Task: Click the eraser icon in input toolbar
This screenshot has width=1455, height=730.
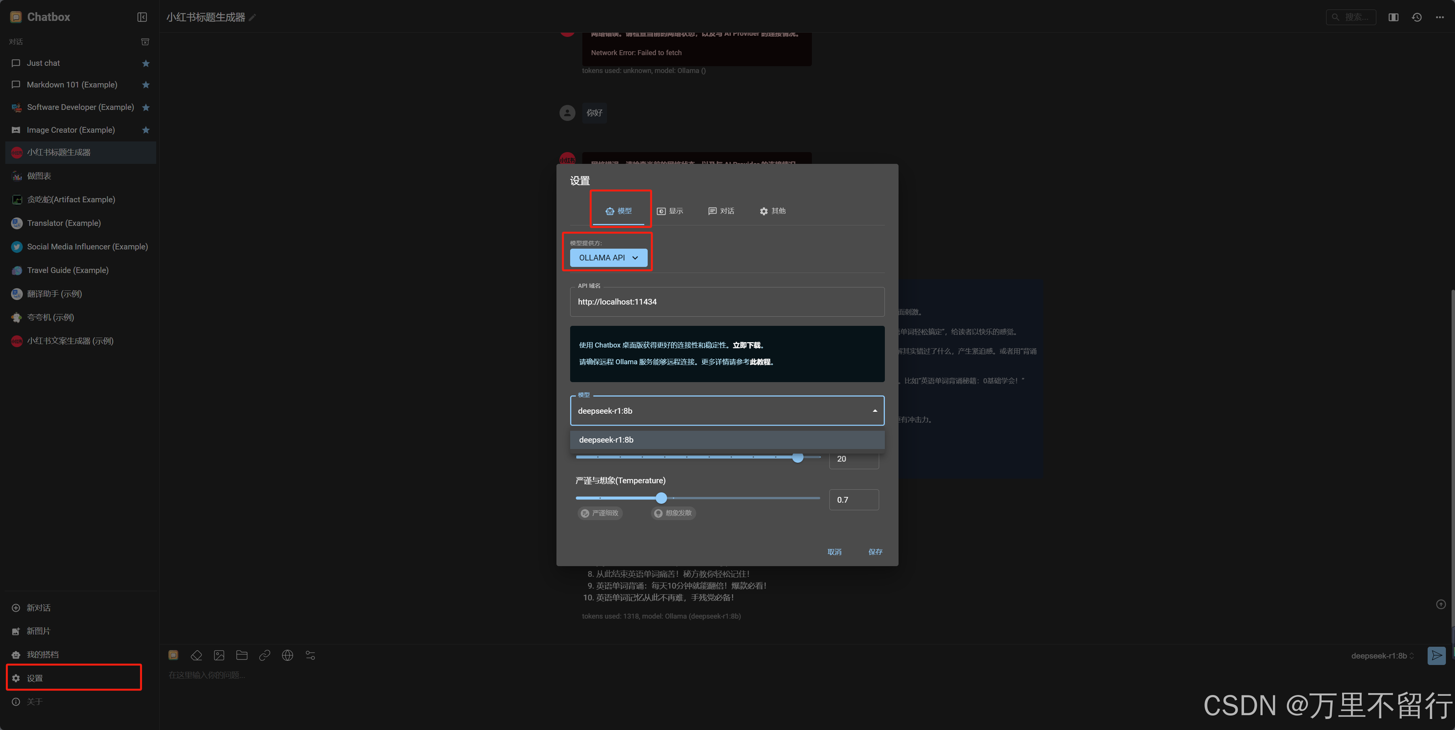Action: 196,655
